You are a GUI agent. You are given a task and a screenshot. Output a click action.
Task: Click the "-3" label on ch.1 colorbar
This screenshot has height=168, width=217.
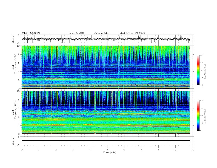click(202, 55)
